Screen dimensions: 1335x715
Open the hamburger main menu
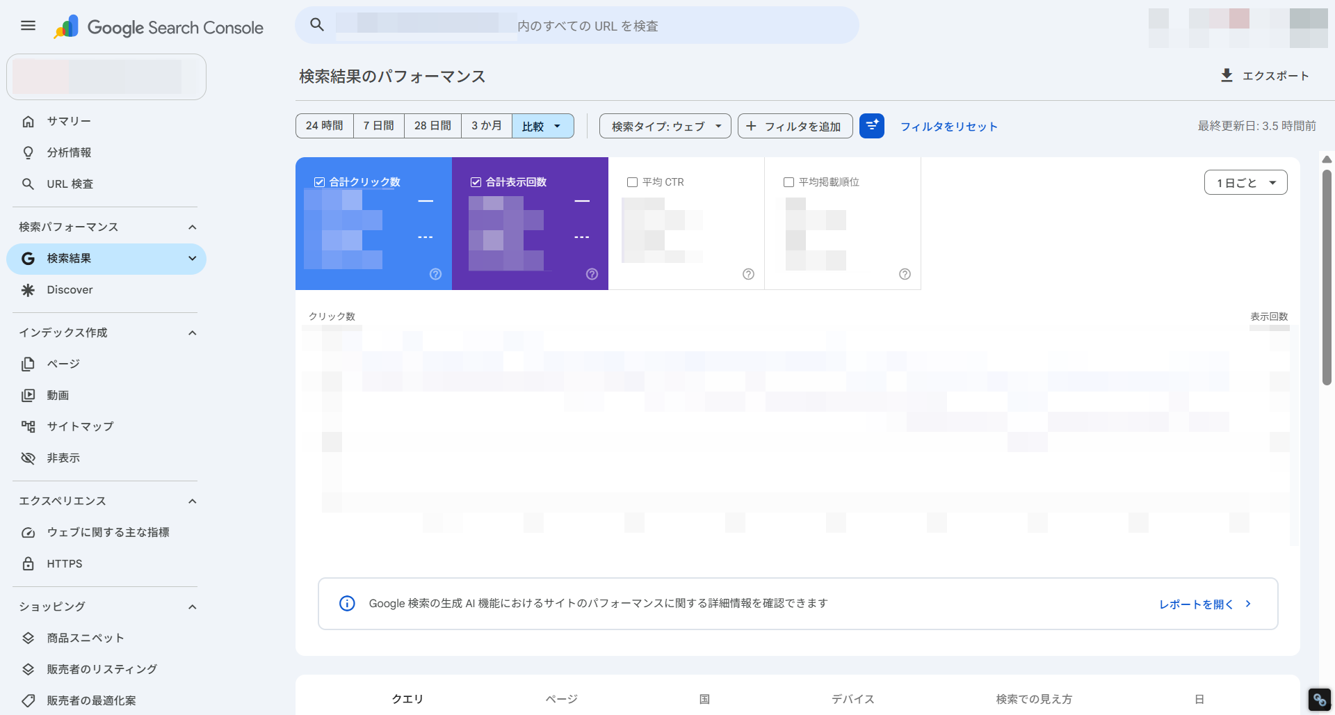[28, 26]
